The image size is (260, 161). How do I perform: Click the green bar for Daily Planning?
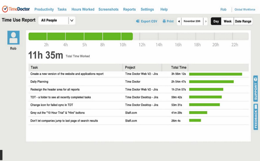212,82
